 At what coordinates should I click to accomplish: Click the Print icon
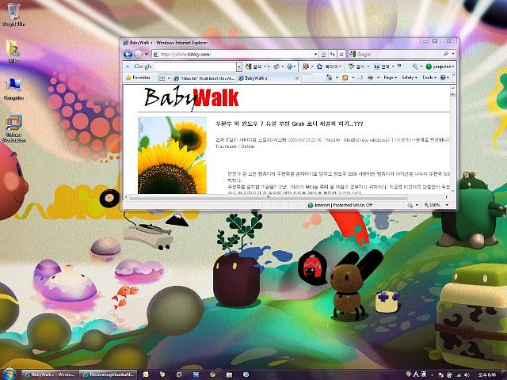(x=371, y=78)
